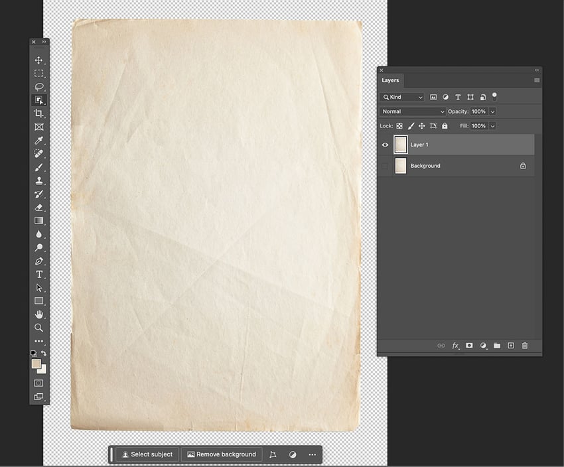Viewport: 564px width, 467px height.
Task: Select the Clone Stamp tool
Action: click(39, 180)
